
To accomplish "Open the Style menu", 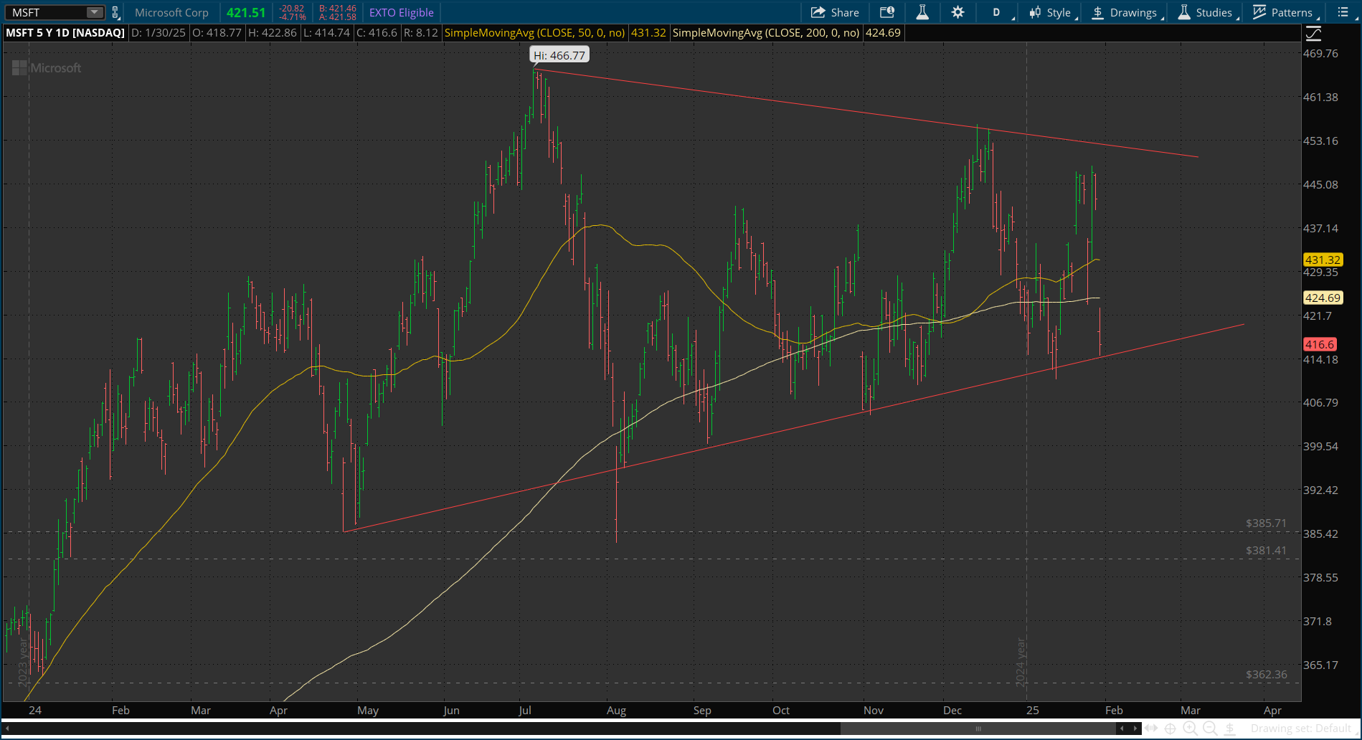I will point(1051,12).
